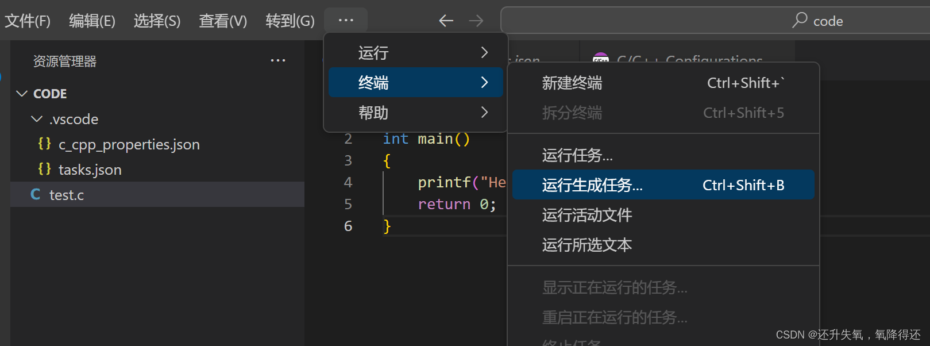
Task: Open the 转到(G) menu
Action: 290,21
